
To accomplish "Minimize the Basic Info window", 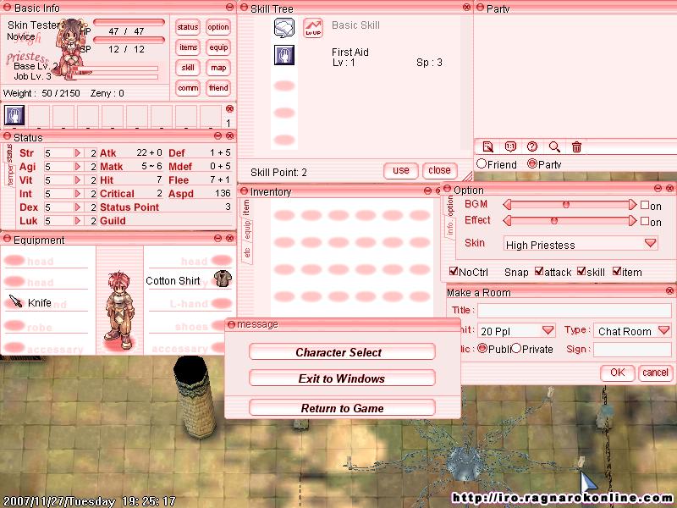I will click(x=229, y=8).
